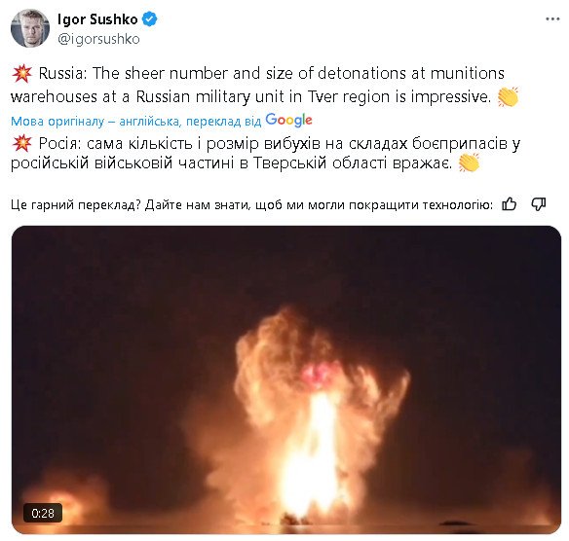Open the @igorsushko handle link
This screenshot has height=541, width=569.
(98, 39)
